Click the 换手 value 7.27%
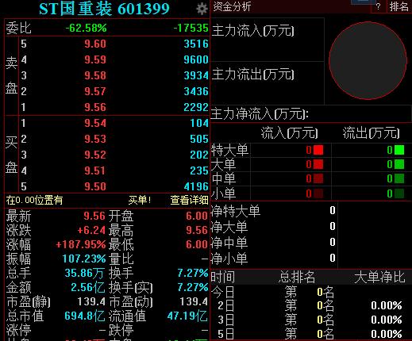This screenshot has width=412, height=341. pyautogui.click(x=193, y=273)
